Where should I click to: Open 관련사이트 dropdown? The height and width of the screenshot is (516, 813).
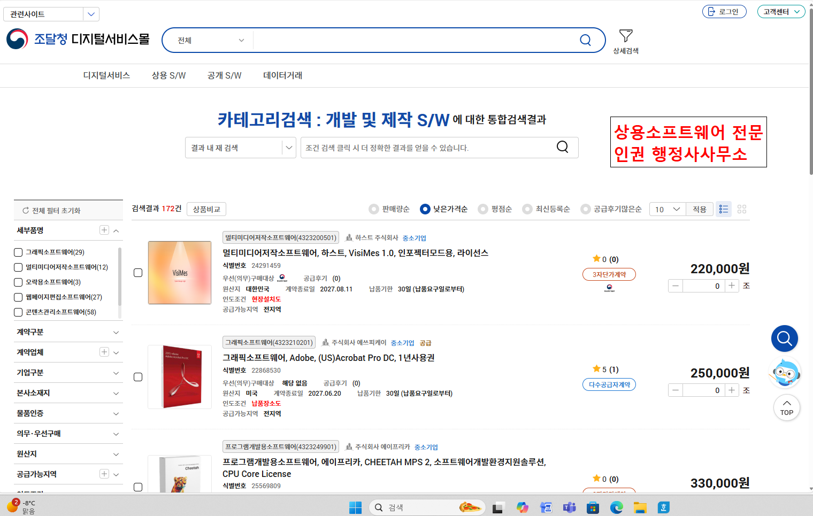(x=51, y=14)
